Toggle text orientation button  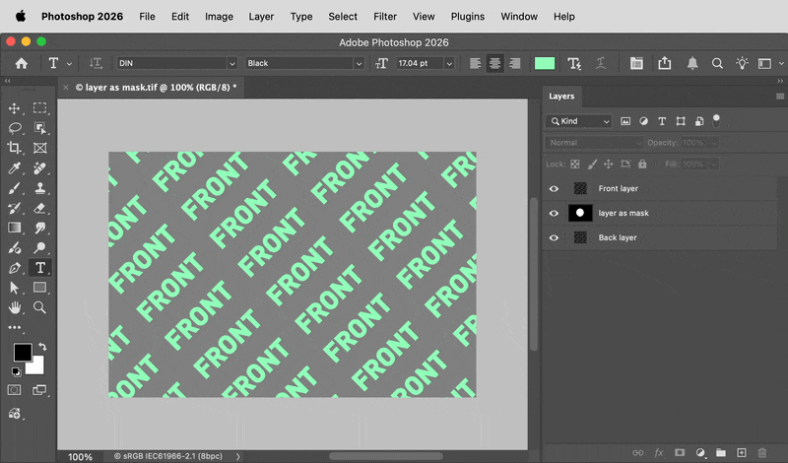[x=96, y=63]
